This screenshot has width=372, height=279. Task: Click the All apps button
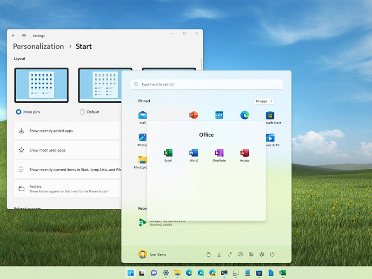[x=264, y=101]
